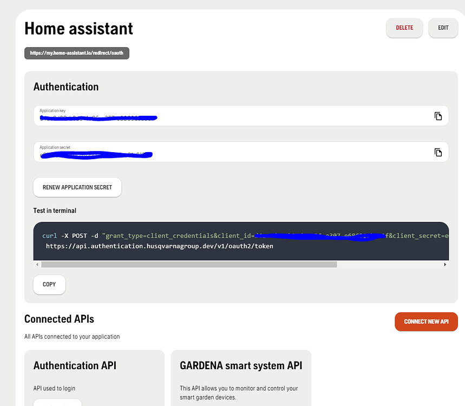Viewport: 465px width, 406px height.
Task: Copy the Application key using its copy icon
Action: point(438,115)
